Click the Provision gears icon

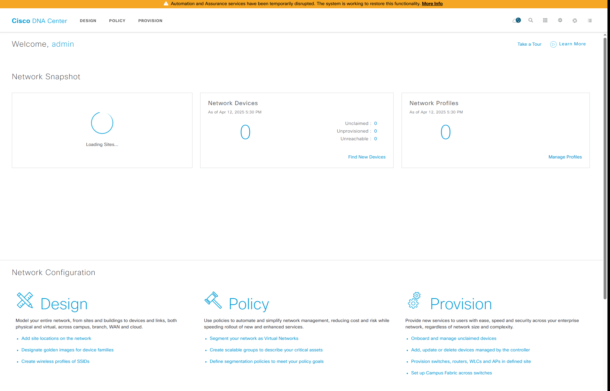414,300
